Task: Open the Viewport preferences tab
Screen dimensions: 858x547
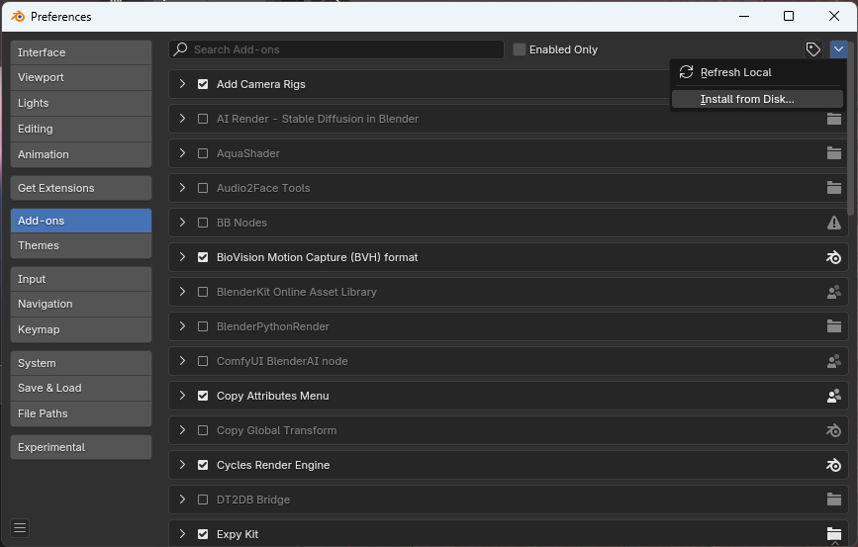Action: (81, 78)
